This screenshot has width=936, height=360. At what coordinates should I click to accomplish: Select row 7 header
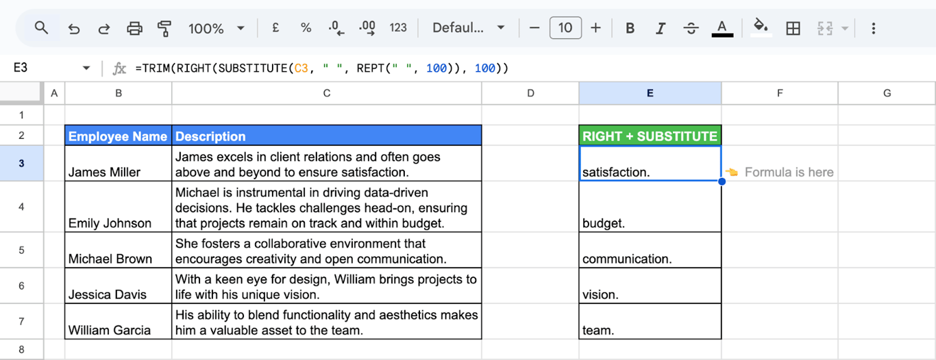21,321
